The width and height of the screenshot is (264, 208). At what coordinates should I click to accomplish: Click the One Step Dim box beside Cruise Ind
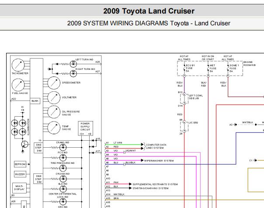[x=38, y=179]
